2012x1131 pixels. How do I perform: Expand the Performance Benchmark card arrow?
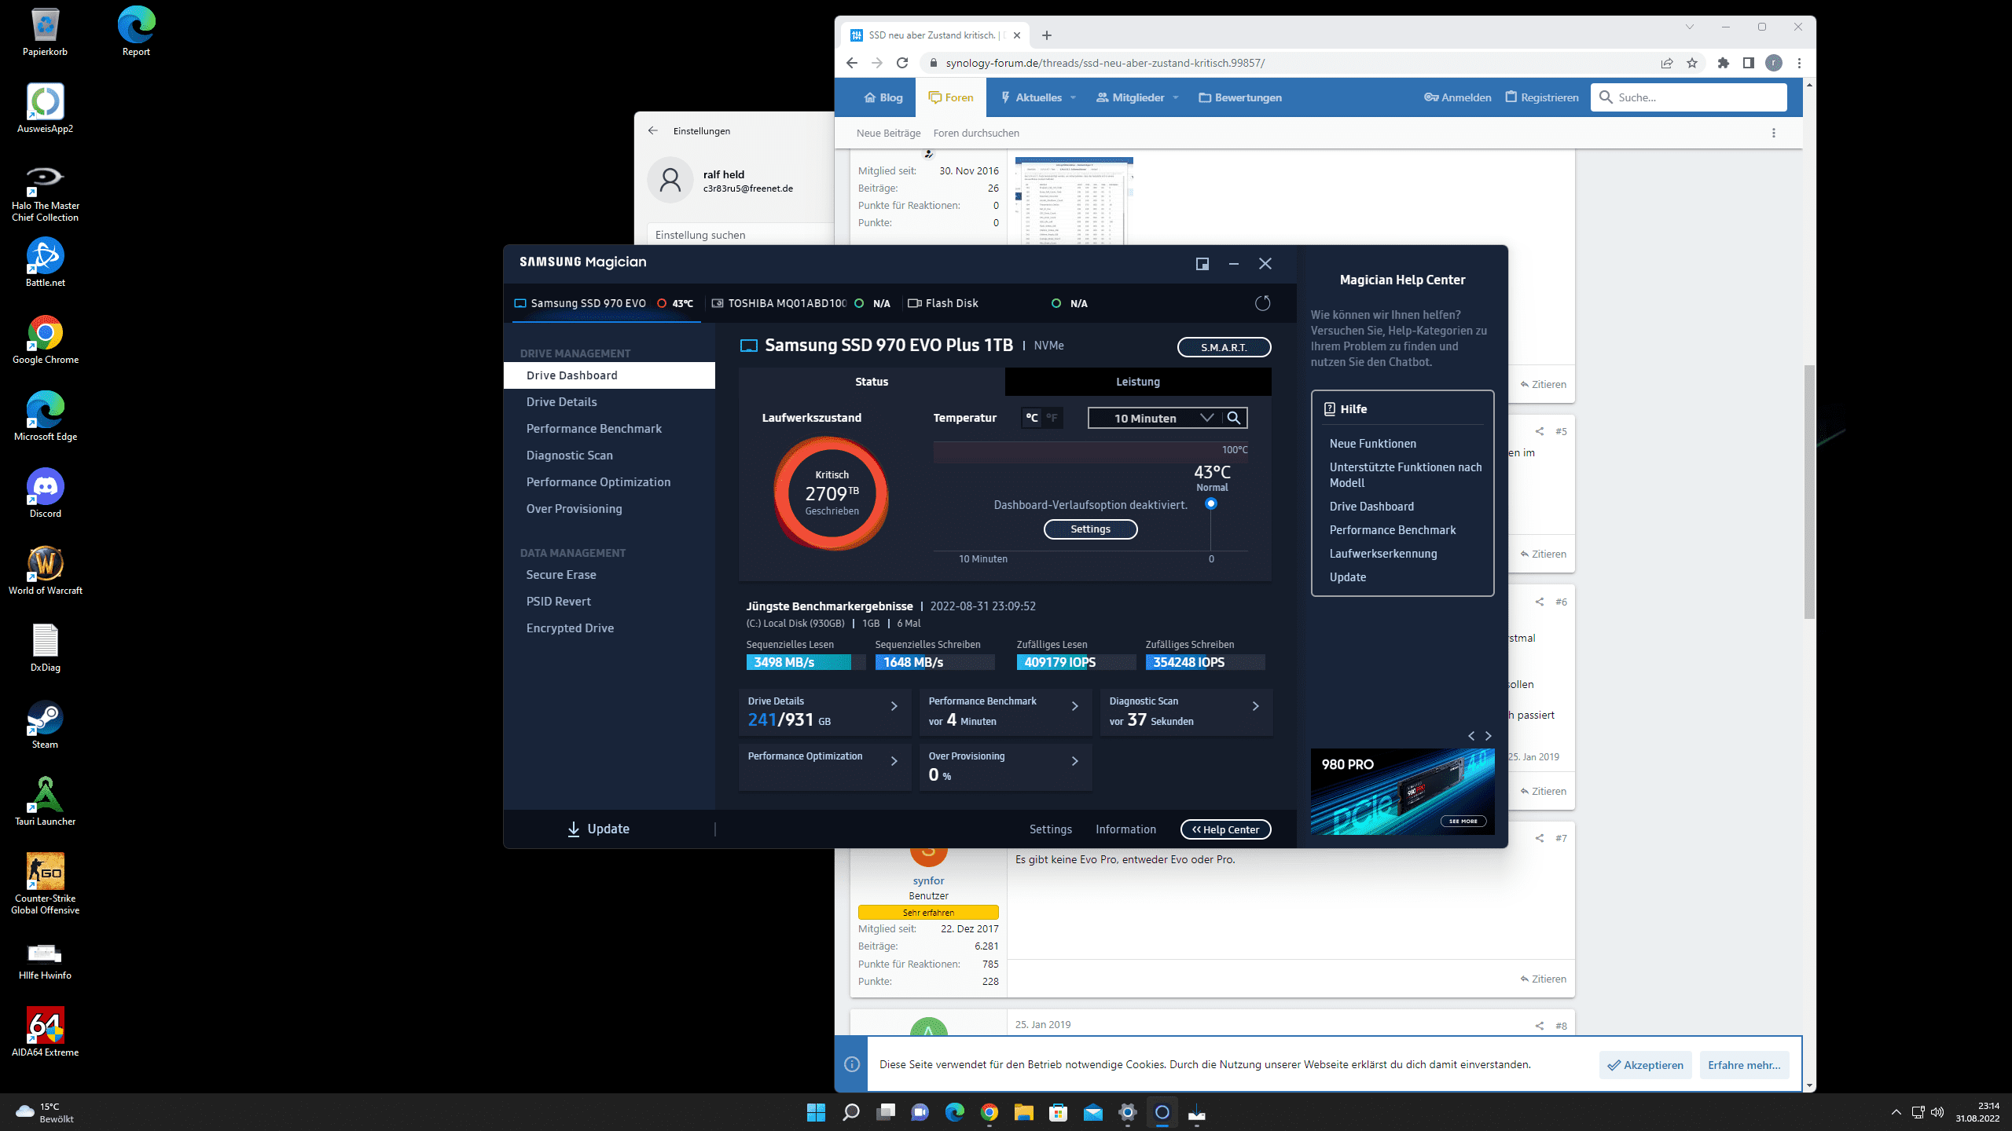(1074, 706)
